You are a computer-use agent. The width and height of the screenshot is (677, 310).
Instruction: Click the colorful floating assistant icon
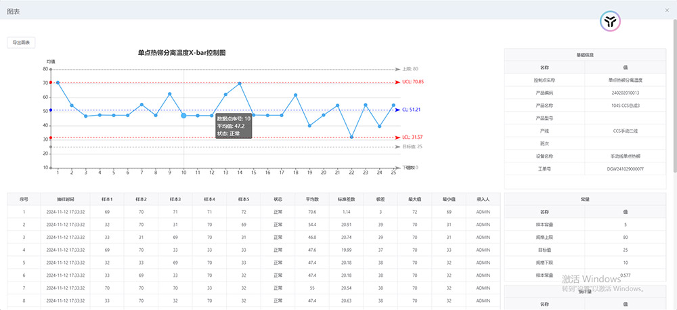(611, 23)
